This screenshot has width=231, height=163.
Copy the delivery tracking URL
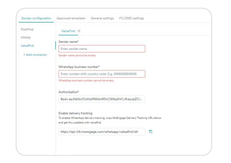coord(151,132)
